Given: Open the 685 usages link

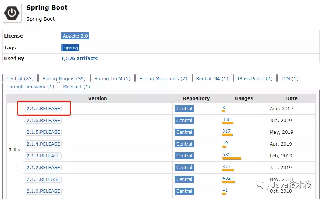Looking at the screenshot, I should coord(226,154).
